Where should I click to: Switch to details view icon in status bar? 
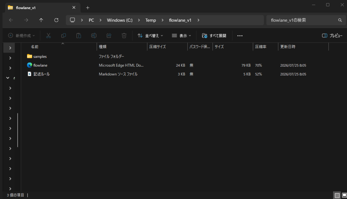(x=337, y=195)
